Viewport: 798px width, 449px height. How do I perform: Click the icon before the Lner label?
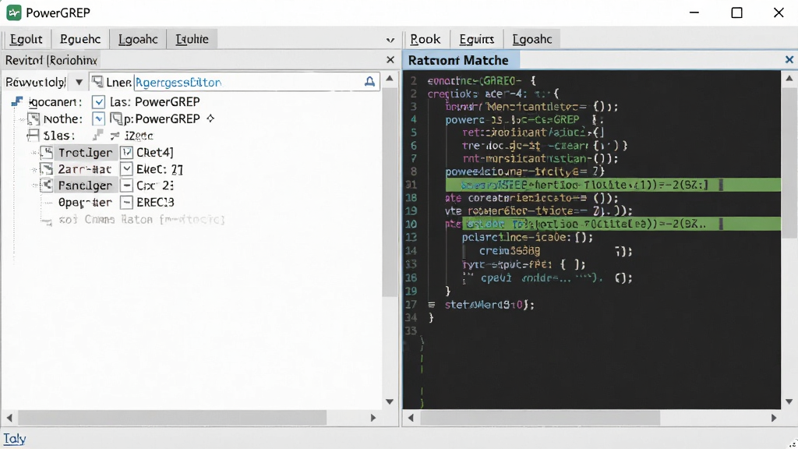click(x=97, y=81)
